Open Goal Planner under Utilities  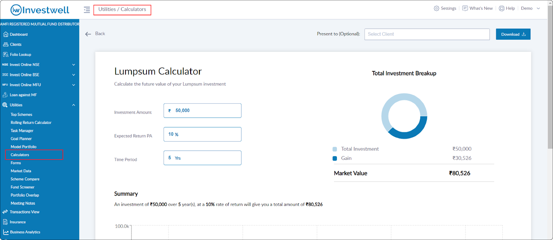[21, 138]
